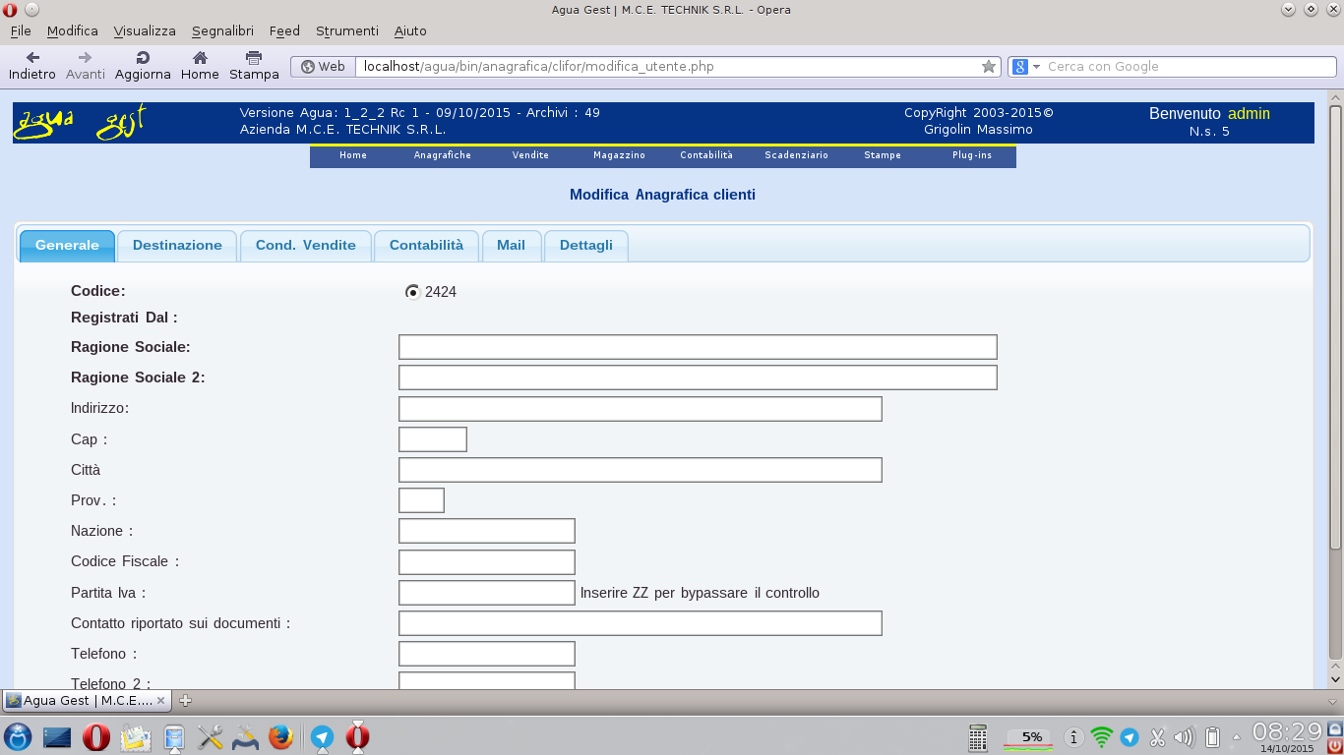Switch to the Contabilità tab
The width and height of the screenshot is (1344, 755).
pos(425,245)
